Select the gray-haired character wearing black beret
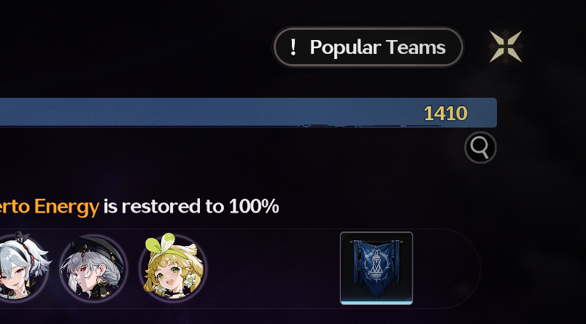The height and width of the screenshot is (324, 586). 93,267
